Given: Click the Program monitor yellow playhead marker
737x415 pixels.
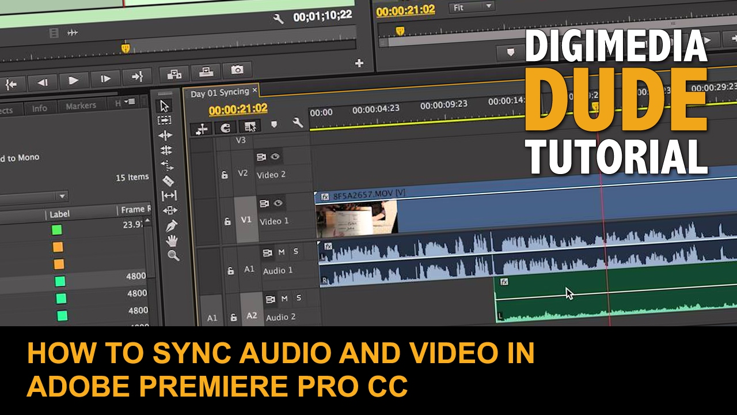Looking at the screenshot, I should pos(399,31).
